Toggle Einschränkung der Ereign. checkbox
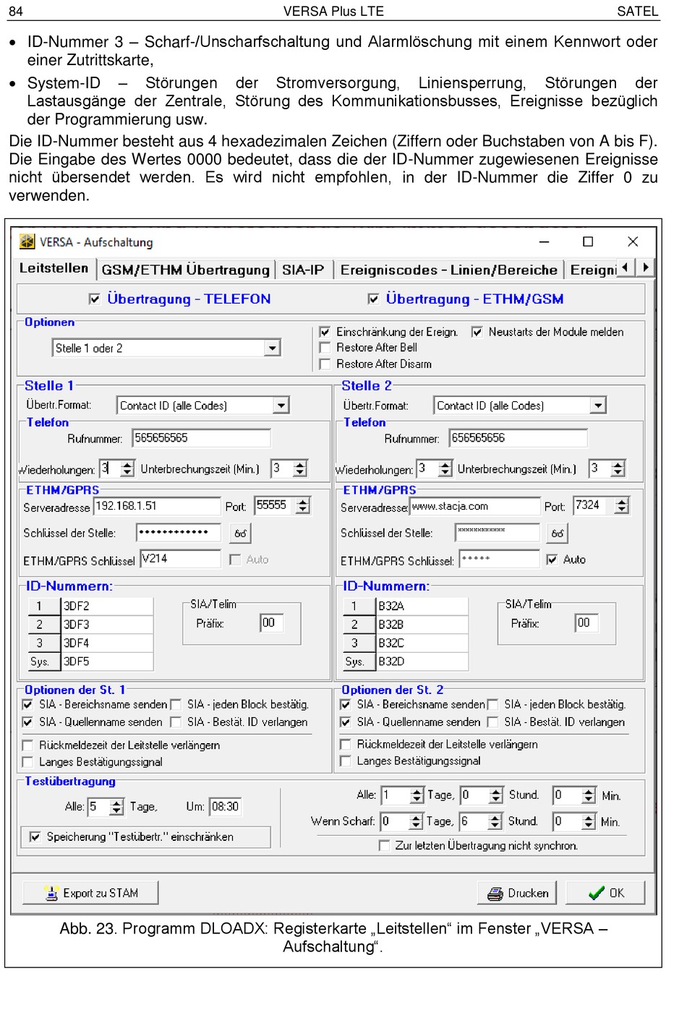687x1010 pixels. tap(325, 332)
